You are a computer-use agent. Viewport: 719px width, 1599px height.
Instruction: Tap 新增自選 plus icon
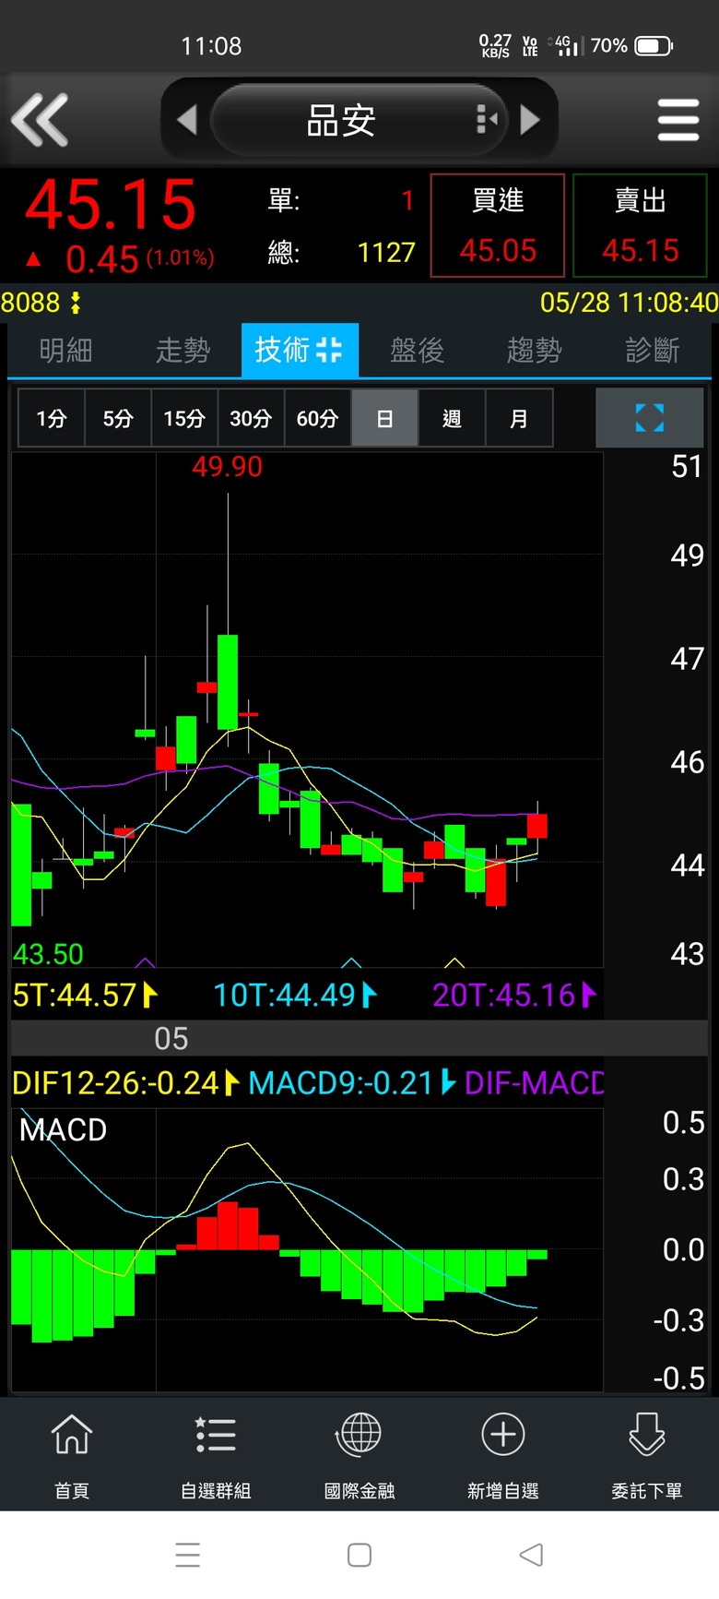[503, 1455]
